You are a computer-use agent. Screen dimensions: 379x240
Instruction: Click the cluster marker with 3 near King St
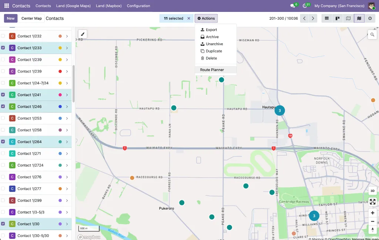[x=314, y=216]
